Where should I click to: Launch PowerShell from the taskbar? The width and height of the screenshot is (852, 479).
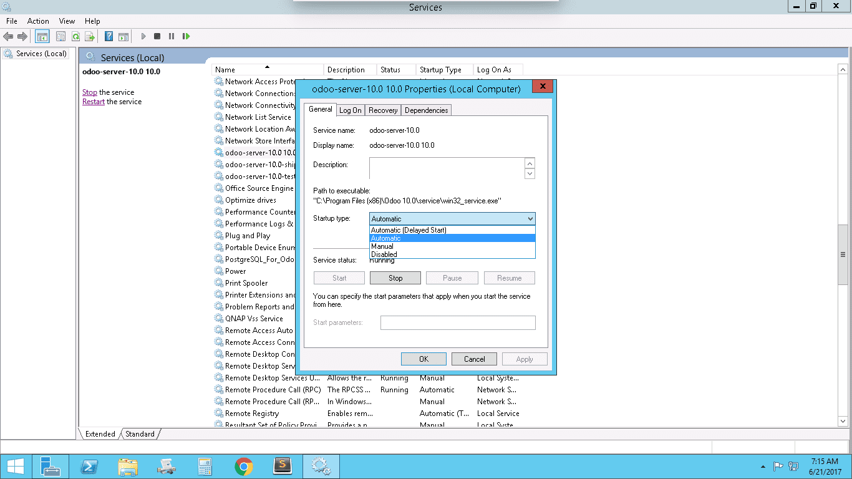89,467
